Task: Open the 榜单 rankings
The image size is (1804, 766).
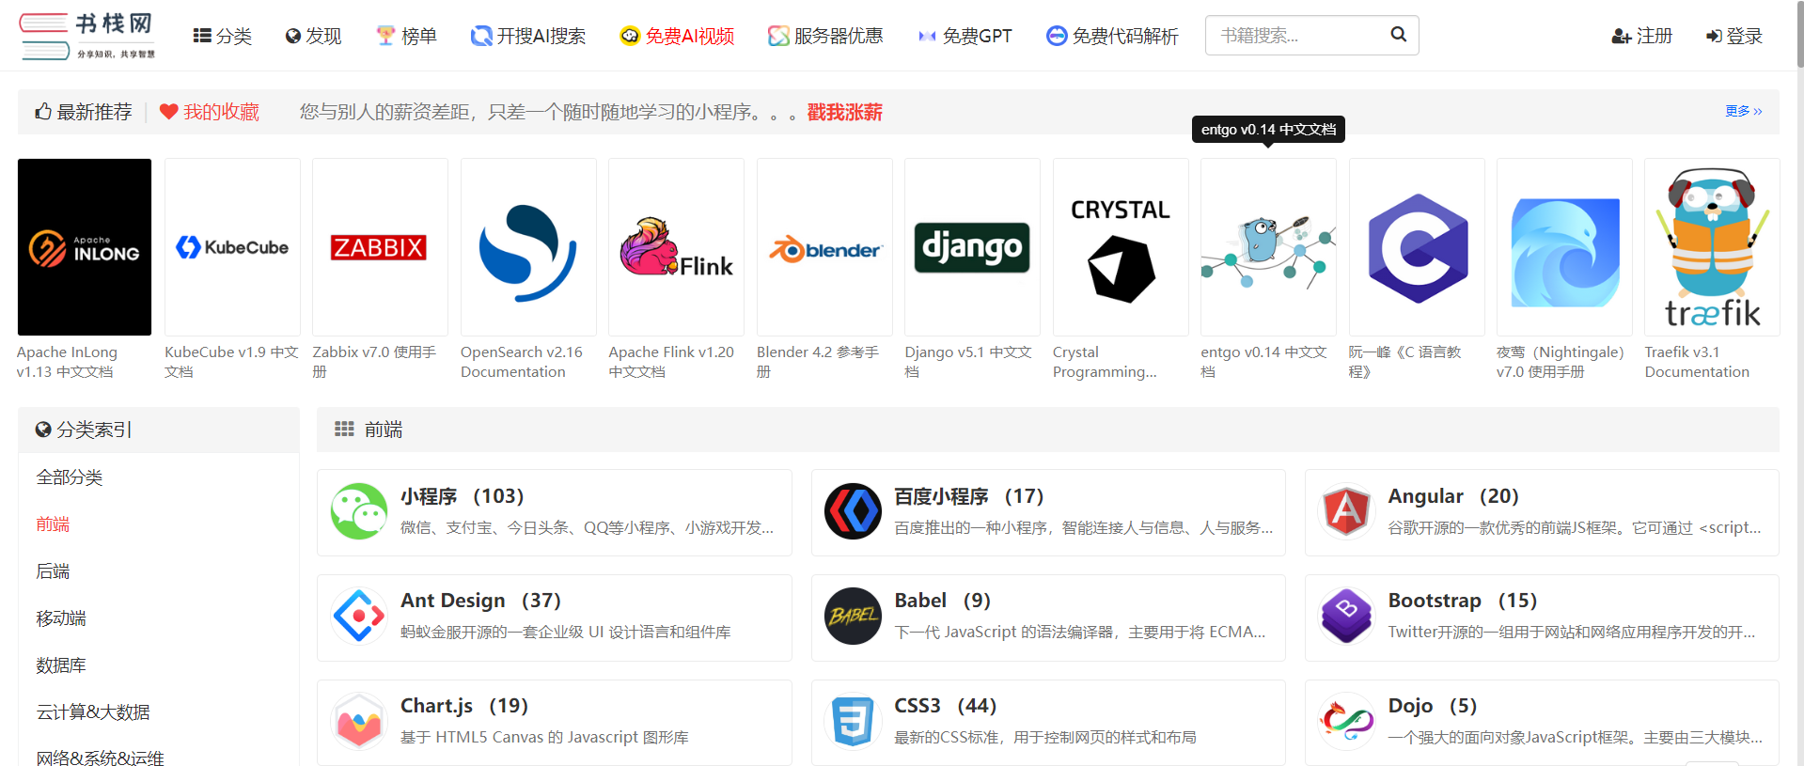Action: coord(406,36)
